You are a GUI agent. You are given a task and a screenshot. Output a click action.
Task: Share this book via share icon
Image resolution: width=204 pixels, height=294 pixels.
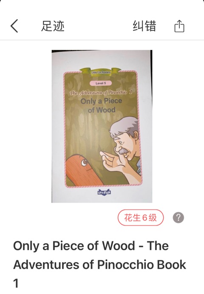[179, 26]
